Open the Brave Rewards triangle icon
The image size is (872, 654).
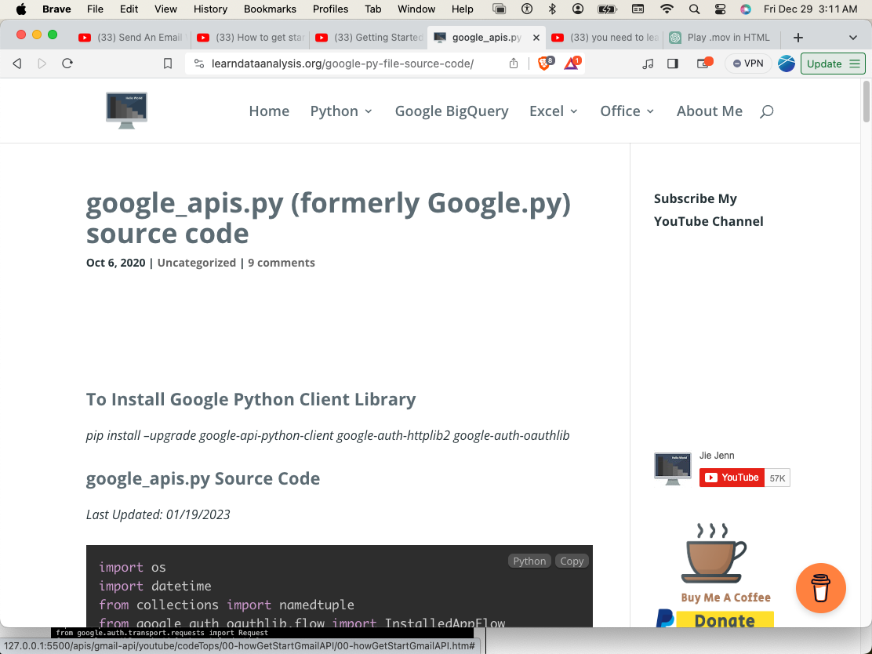(572, 63)
